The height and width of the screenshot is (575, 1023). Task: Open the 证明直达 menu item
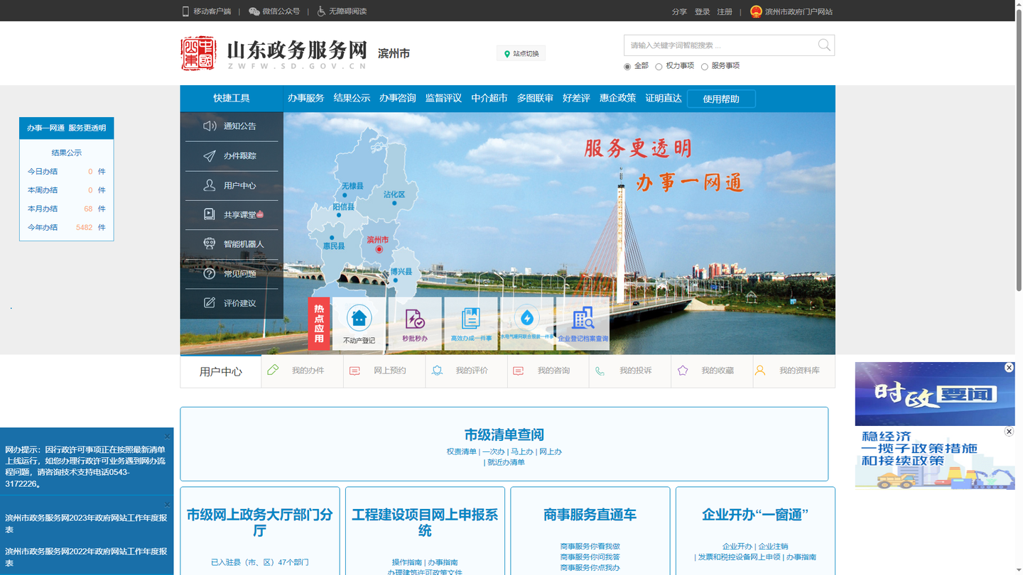click(x=664, y=98)
